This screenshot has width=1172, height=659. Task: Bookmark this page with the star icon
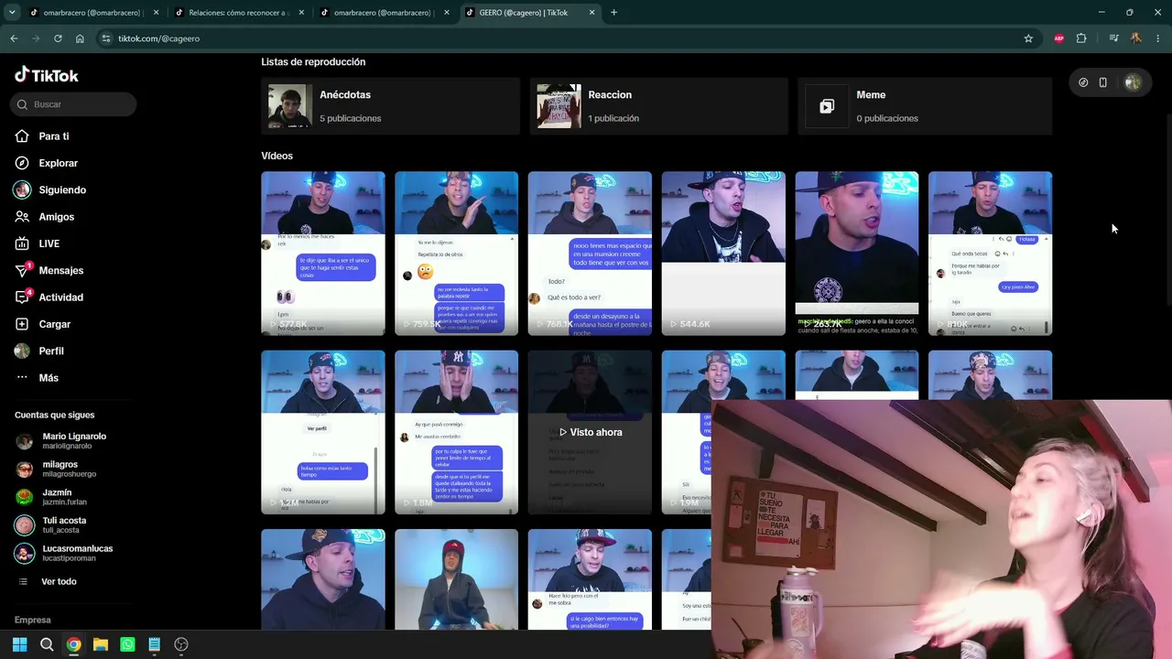pos(1028,38)
